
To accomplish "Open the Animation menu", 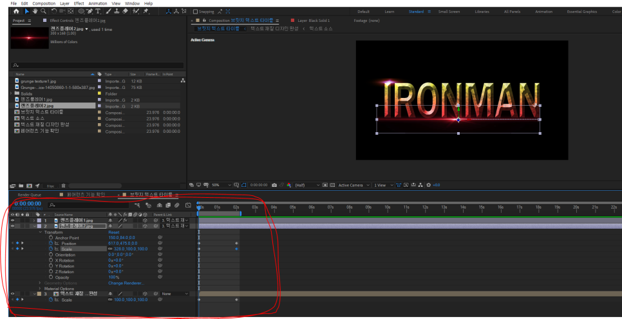I will [98, 4].
